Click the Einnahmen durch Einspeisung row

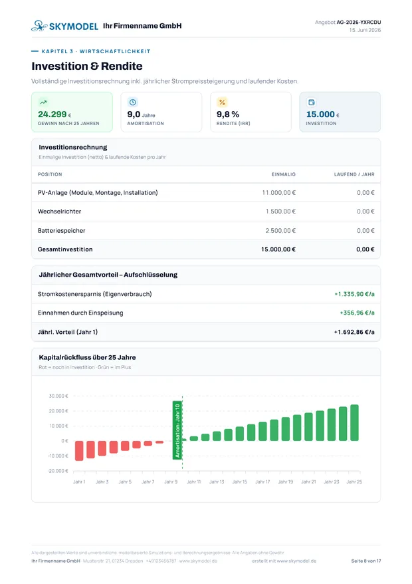click(206, 313)
